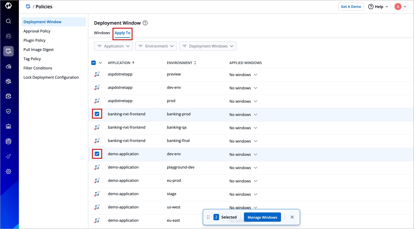Click the Devtron logo at top left
Screen dimensions: 414x229
[8, 6]
